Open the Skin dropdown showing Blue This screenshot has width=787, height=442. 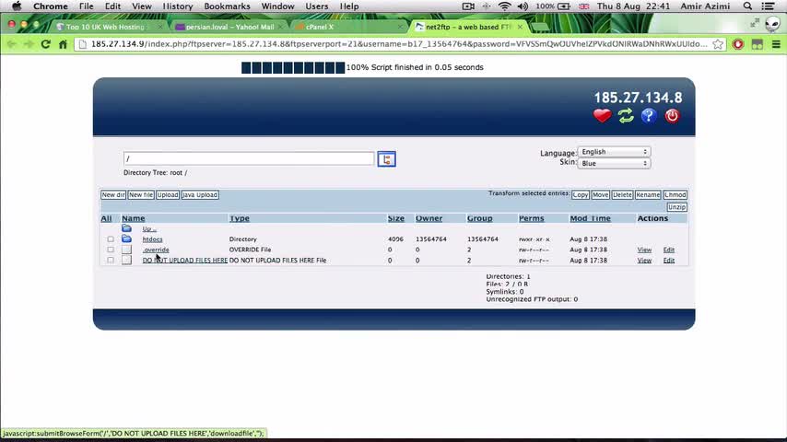coord(614,163)
